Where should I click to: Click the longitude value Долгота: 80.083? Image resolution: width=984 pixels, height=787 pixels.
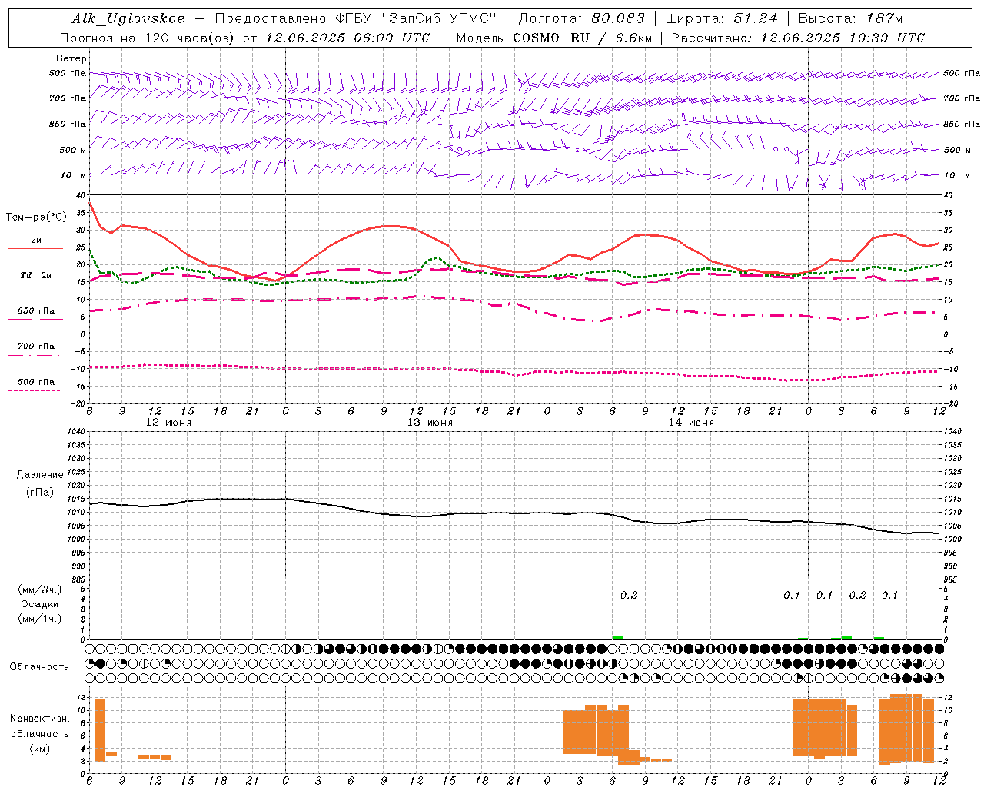coord(582,18)
